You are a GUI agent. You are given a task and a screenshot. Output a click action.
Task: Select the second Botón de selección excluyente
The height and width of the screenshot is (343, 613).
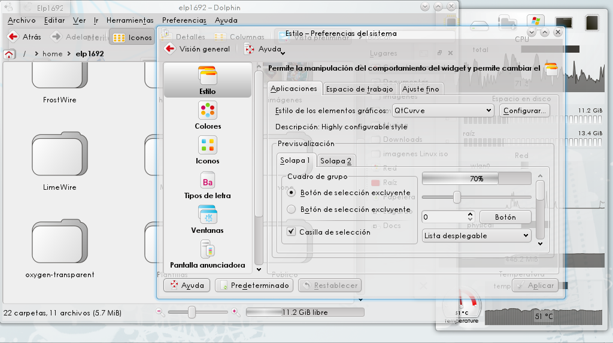click(x=292, y=210)
